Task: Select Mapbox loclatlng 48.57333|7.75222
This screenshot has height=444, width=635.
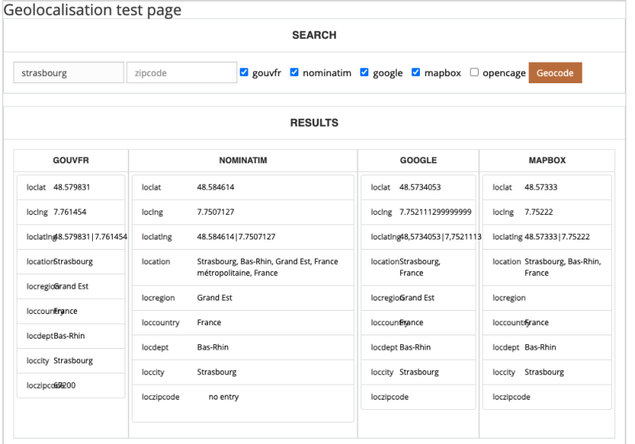Action: coord(557,236)
